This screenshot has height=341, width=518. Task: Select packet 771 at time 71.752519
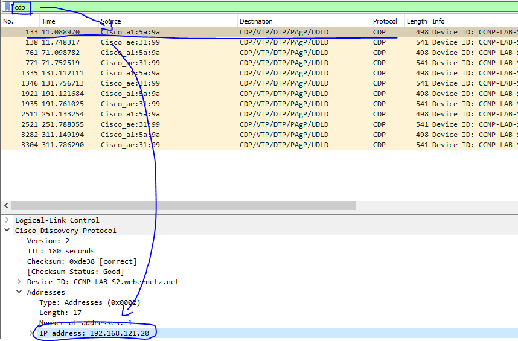(260, 63)
